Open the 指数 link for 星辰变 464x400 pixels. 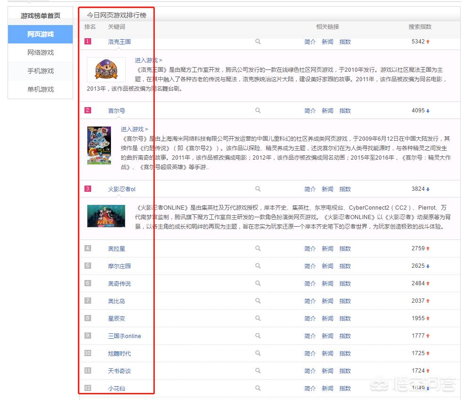pyautogui.click(x=345, y=318)
